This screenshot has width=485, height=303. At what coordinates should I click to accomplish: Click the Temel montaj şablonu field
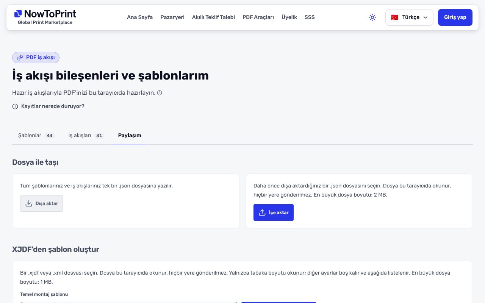click(129, 302)
